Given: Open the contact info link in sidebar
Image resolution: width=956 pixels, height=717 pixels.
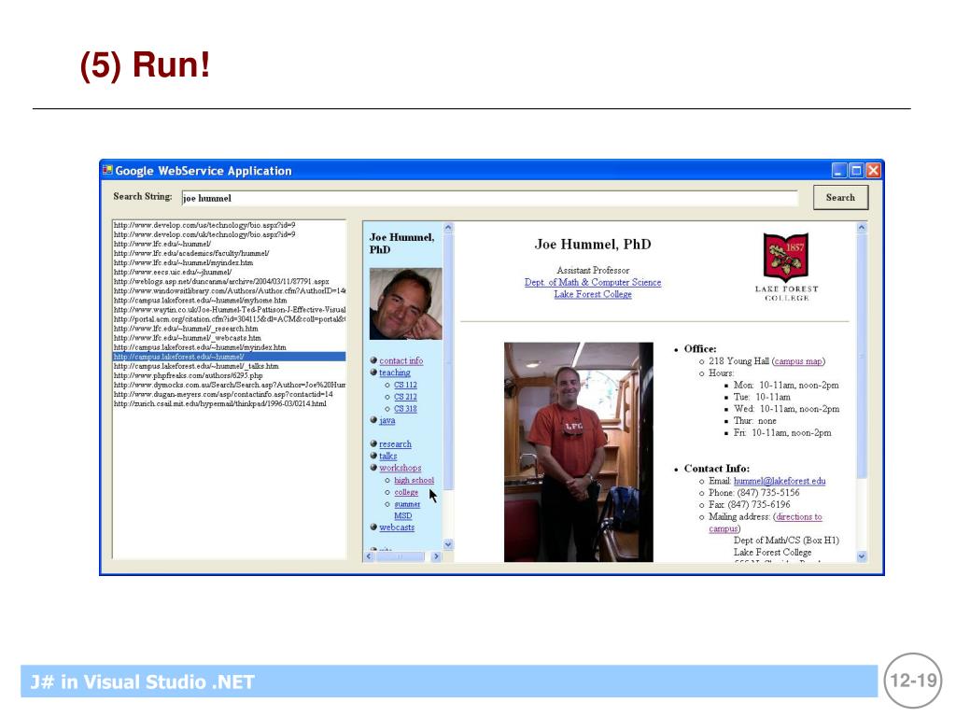Looking at the screenshot, I should tap(401, 361).
